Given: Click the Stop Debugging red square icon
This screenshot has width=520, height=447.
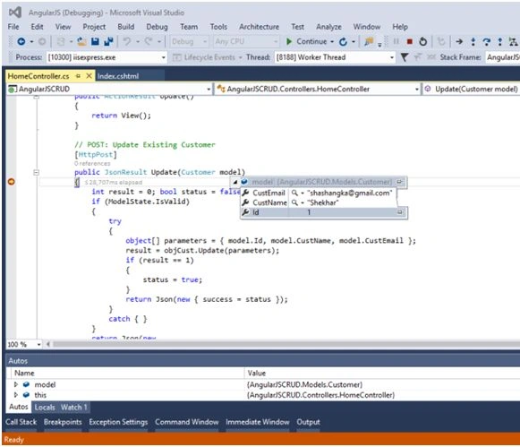Looking at the screenshot, I should pyautogui.click(x=410, y=41).
